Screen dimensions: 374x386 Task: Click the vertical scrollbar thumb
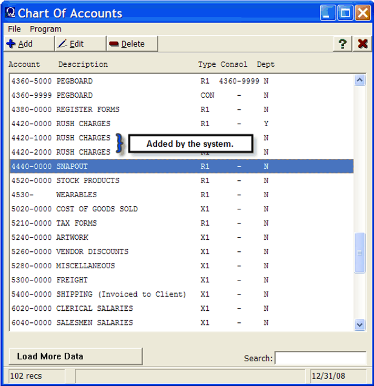(360, 252)
